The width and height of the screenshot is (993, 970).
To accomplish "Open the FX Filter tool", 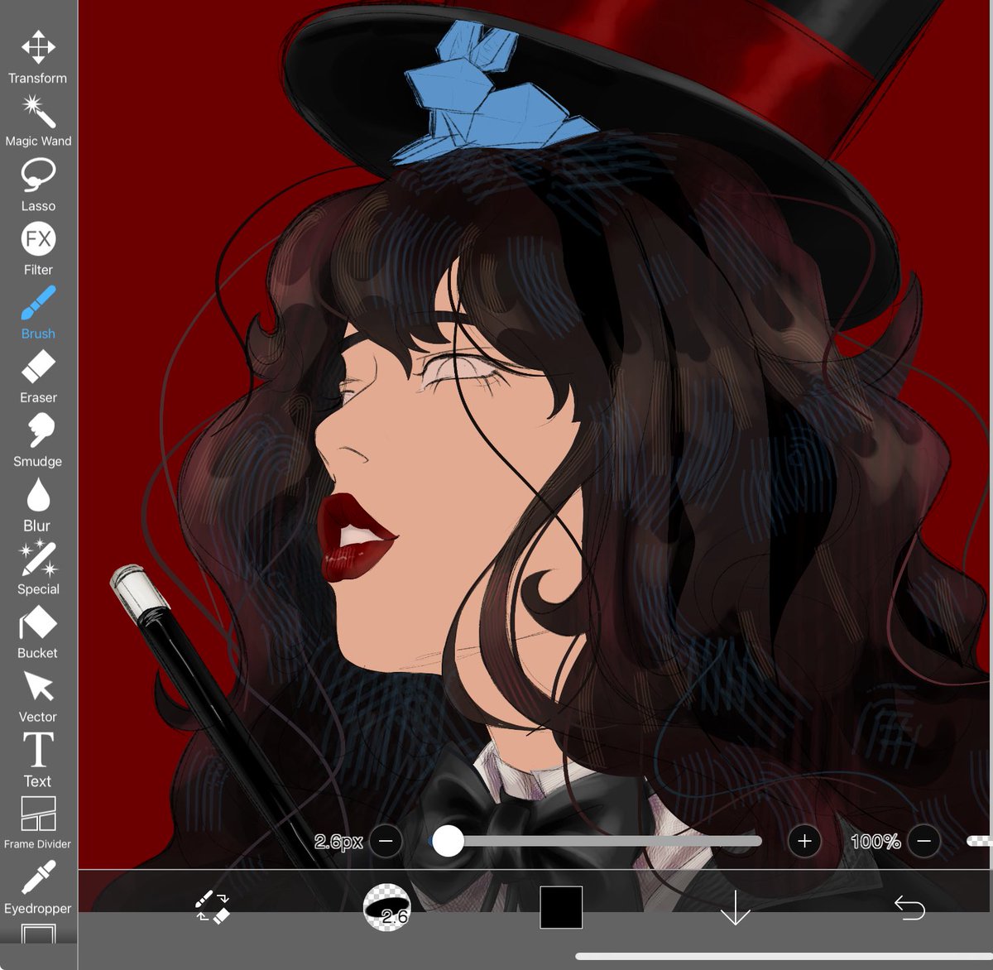I will point(38,249).
